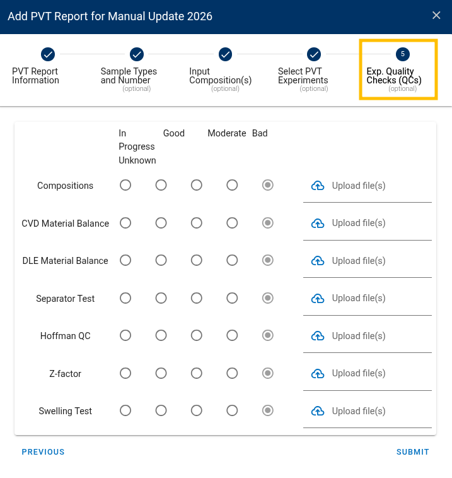The height and width of the screenshot is (478, 452).
Task: Select the second radio button for Separator Test
Action: tap(161, 298)
